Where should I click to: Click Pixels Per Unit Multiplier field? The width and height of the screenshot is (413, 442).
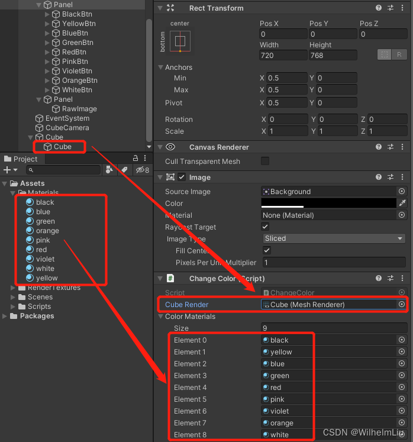[334, 262]
